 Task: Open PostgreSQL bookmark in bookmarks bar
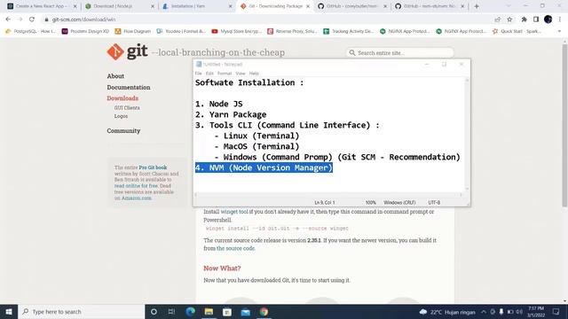(x=30, y=32)
